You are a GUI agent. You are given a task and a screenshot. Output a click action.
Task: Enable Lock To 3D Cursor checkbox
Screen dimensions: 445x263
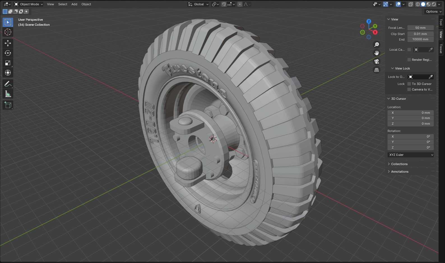[x=409, y=84]
